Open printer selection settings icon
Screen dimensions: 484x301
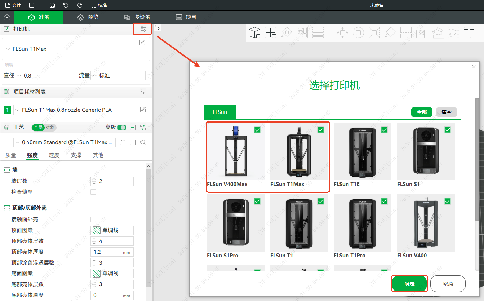coord(143,29)
